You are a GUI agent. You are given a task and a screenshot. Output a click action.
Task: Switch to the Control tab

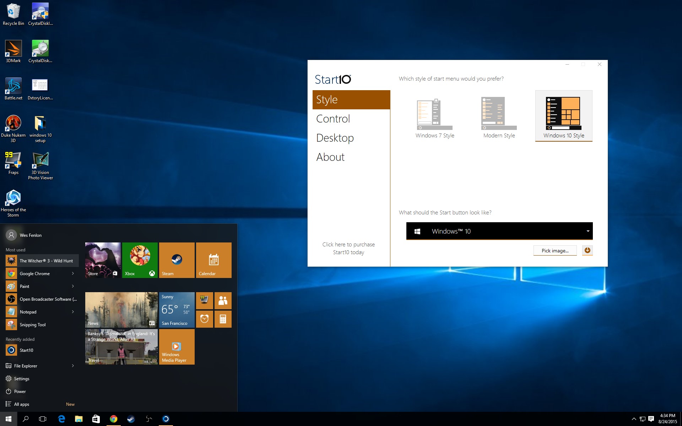click(333, 119)
